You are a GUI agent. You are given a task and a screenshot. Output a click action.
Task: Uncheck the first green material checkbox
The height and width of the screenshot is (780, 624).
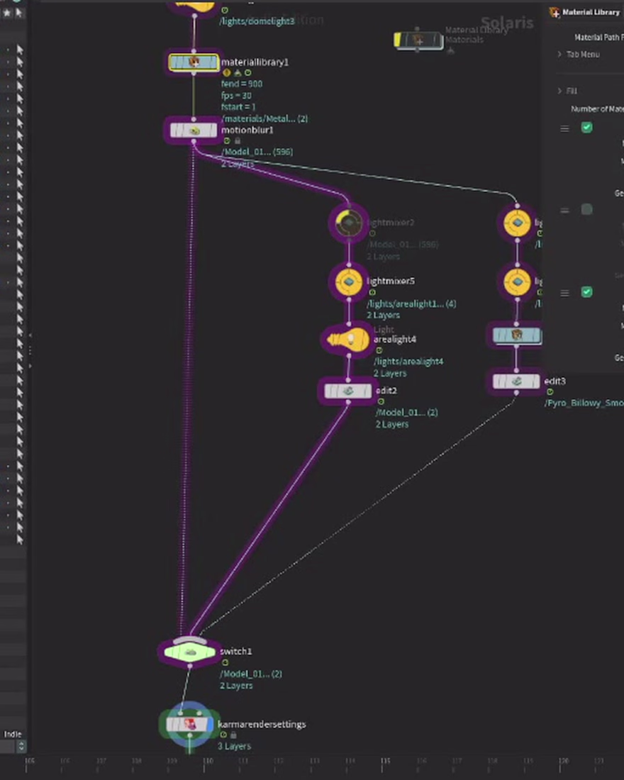click(586, 128)
